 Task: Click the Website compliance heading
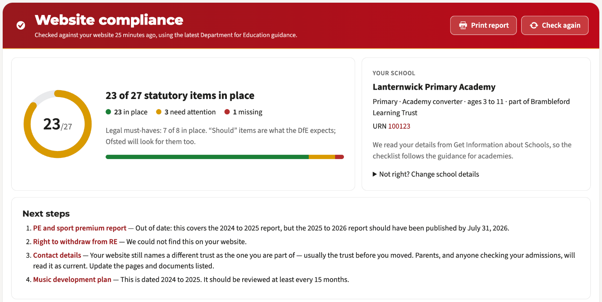(x=109, y=20)
